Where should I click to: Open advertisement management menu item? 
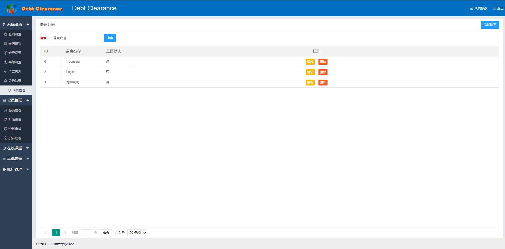[x=15, y=72]
